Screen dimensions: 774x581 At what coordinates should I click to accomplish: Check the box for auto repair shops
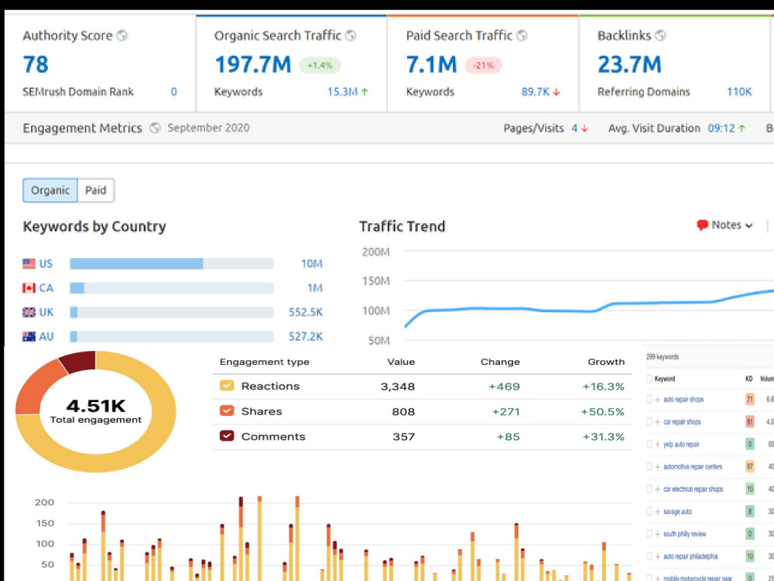649,400
